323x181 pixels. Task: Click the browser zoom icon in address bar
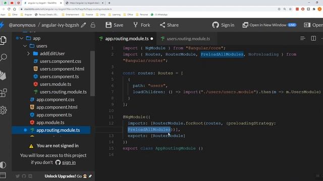pyautogui.click(x=285, y=9)
